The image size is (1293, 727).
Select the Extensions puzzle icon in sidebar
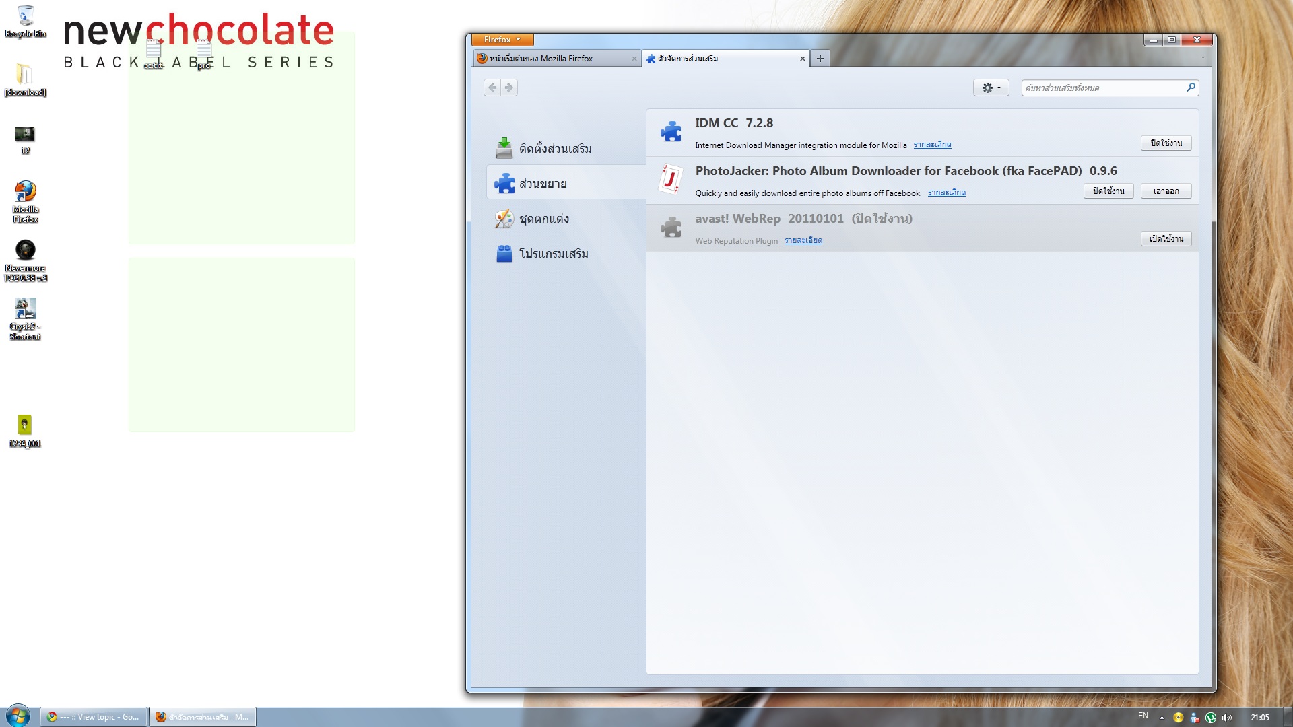(x=504, y=183)
